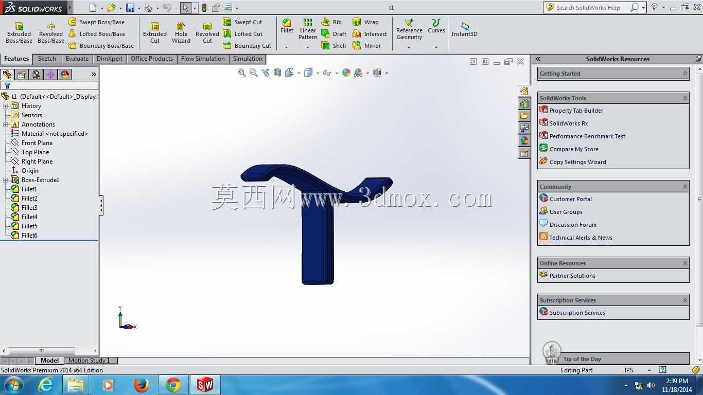Choose the Swept Cut command

pos(242,22)
